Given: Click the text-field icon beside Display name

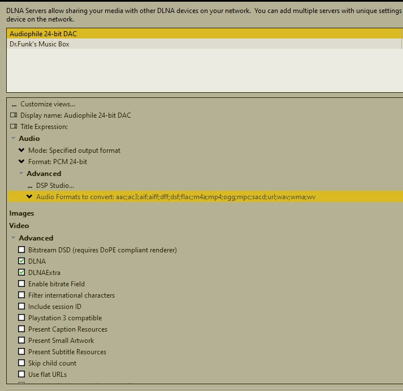Looking at the screenshot, I should click(x=14, y=115).
